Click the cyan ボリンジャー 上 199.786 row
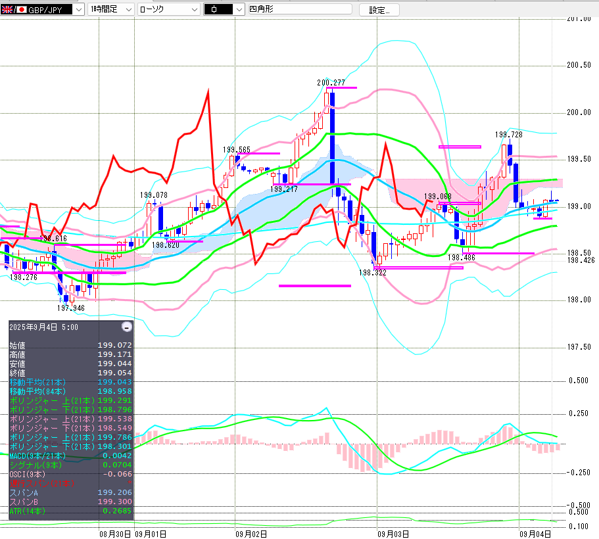The height and width of the screenshot is (539, 599). click(70, 437)
